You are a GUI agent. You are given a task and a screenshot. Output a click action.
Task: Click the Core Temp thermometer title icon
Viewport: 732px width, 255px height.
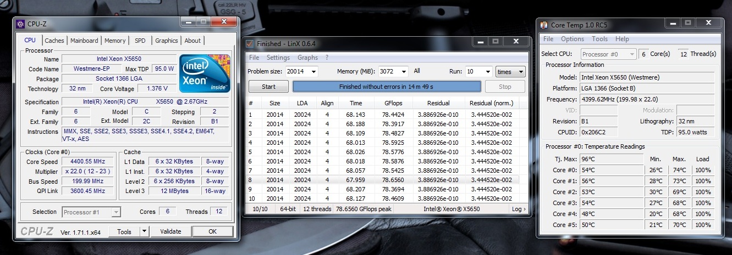tap(544, 25)
